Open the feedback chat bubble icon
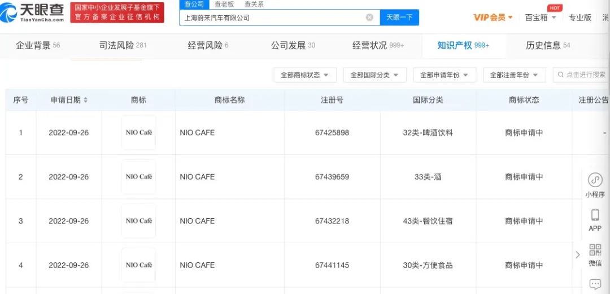610x294 pixels. pos(595,284)
